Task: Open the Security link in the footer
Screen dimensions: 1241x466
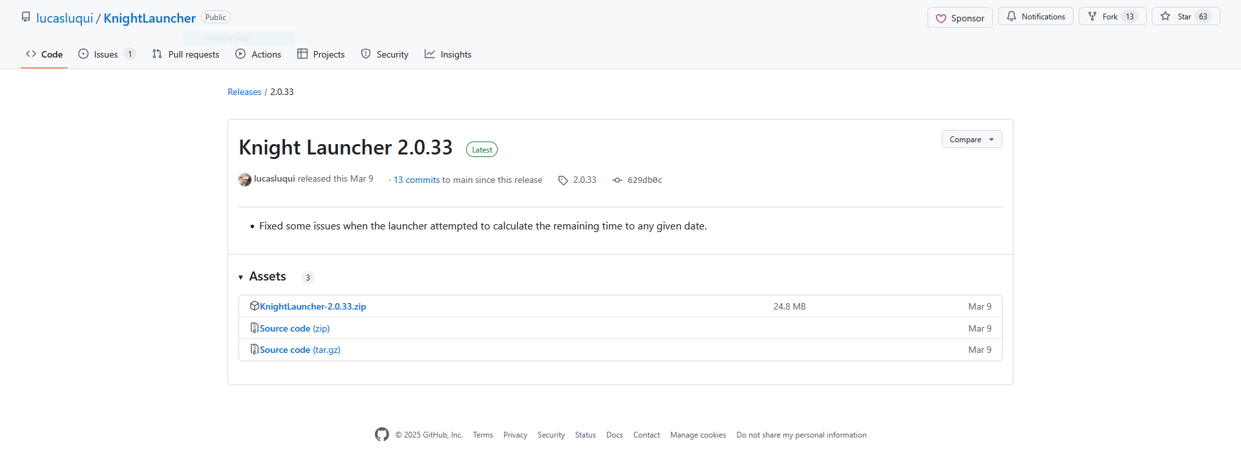Action: pos(551,435)
